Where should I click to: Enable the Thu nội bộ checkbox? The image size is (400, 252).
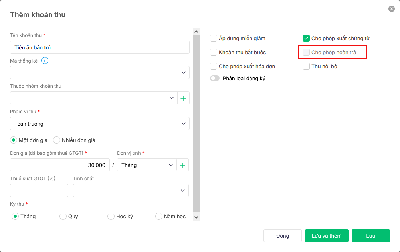[x=306, y=66]
